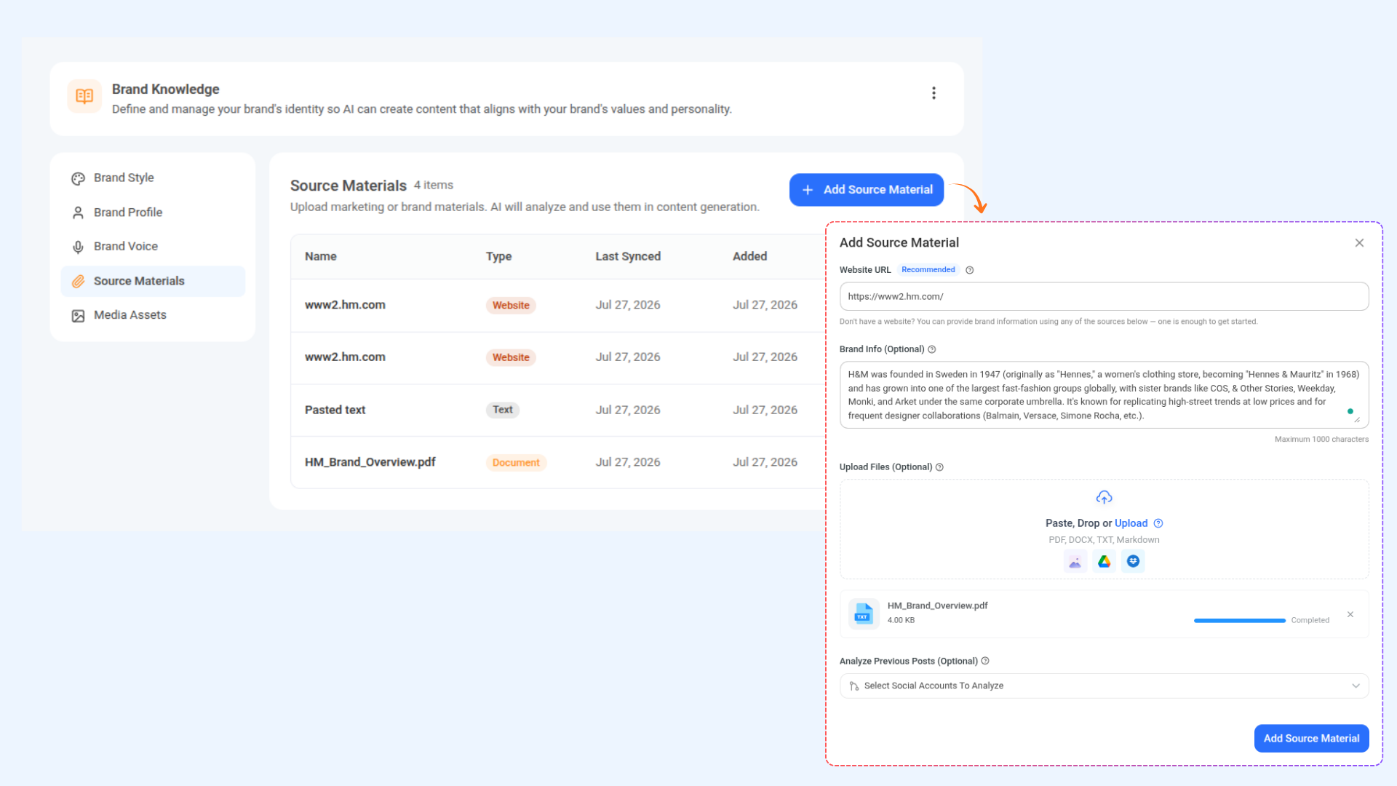The height and width of the screenshot is (786, 1397).
Task: Show help for the Website URL field
Action: pos(970,270)
